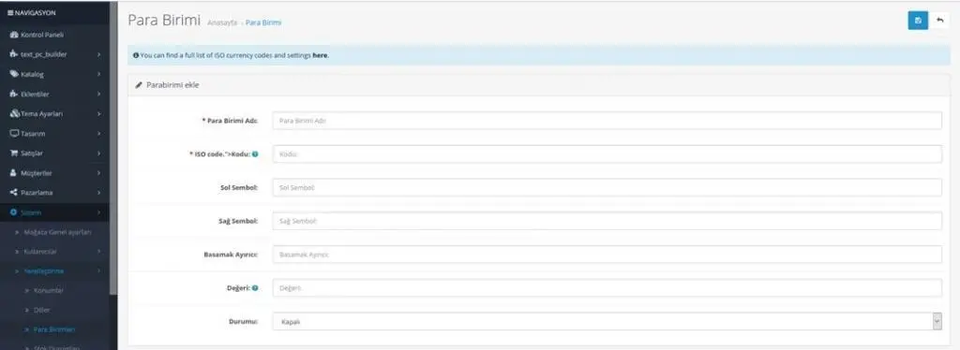Click the puzzle icon beside Eklentiler
Image resolution: width=960 pixels, height=350 pixels.
coord(14,95)
